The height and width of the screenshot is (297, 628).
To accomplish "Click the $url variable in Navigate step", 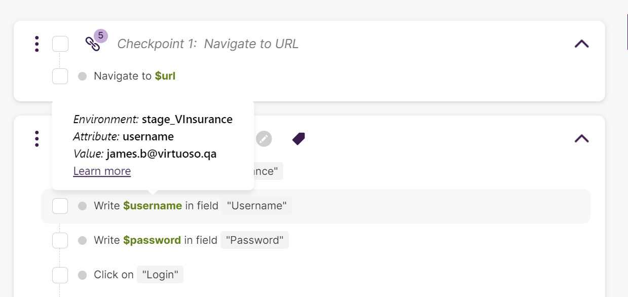I will pyautogui.click(x=165, y=77).
